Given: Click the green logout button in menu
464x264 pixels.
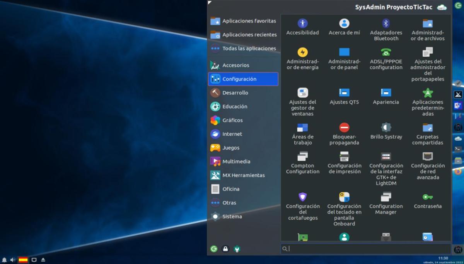Looking at the screenshot, I should coord(214,249).
